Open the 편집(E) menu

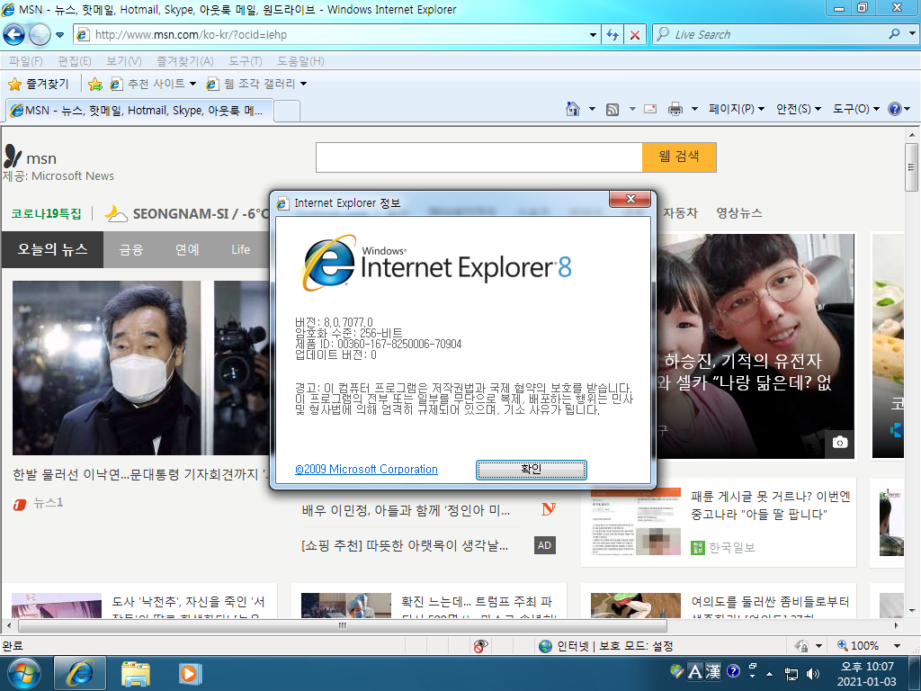click(74, 61)
